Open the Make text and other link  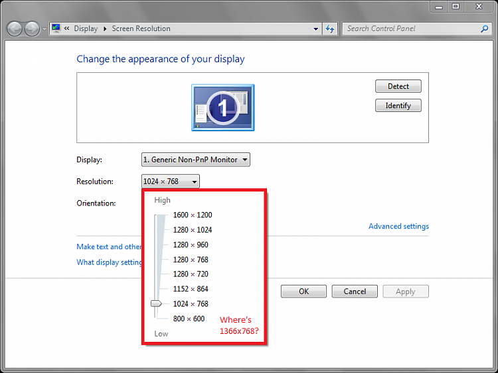(x=109, y=246)
